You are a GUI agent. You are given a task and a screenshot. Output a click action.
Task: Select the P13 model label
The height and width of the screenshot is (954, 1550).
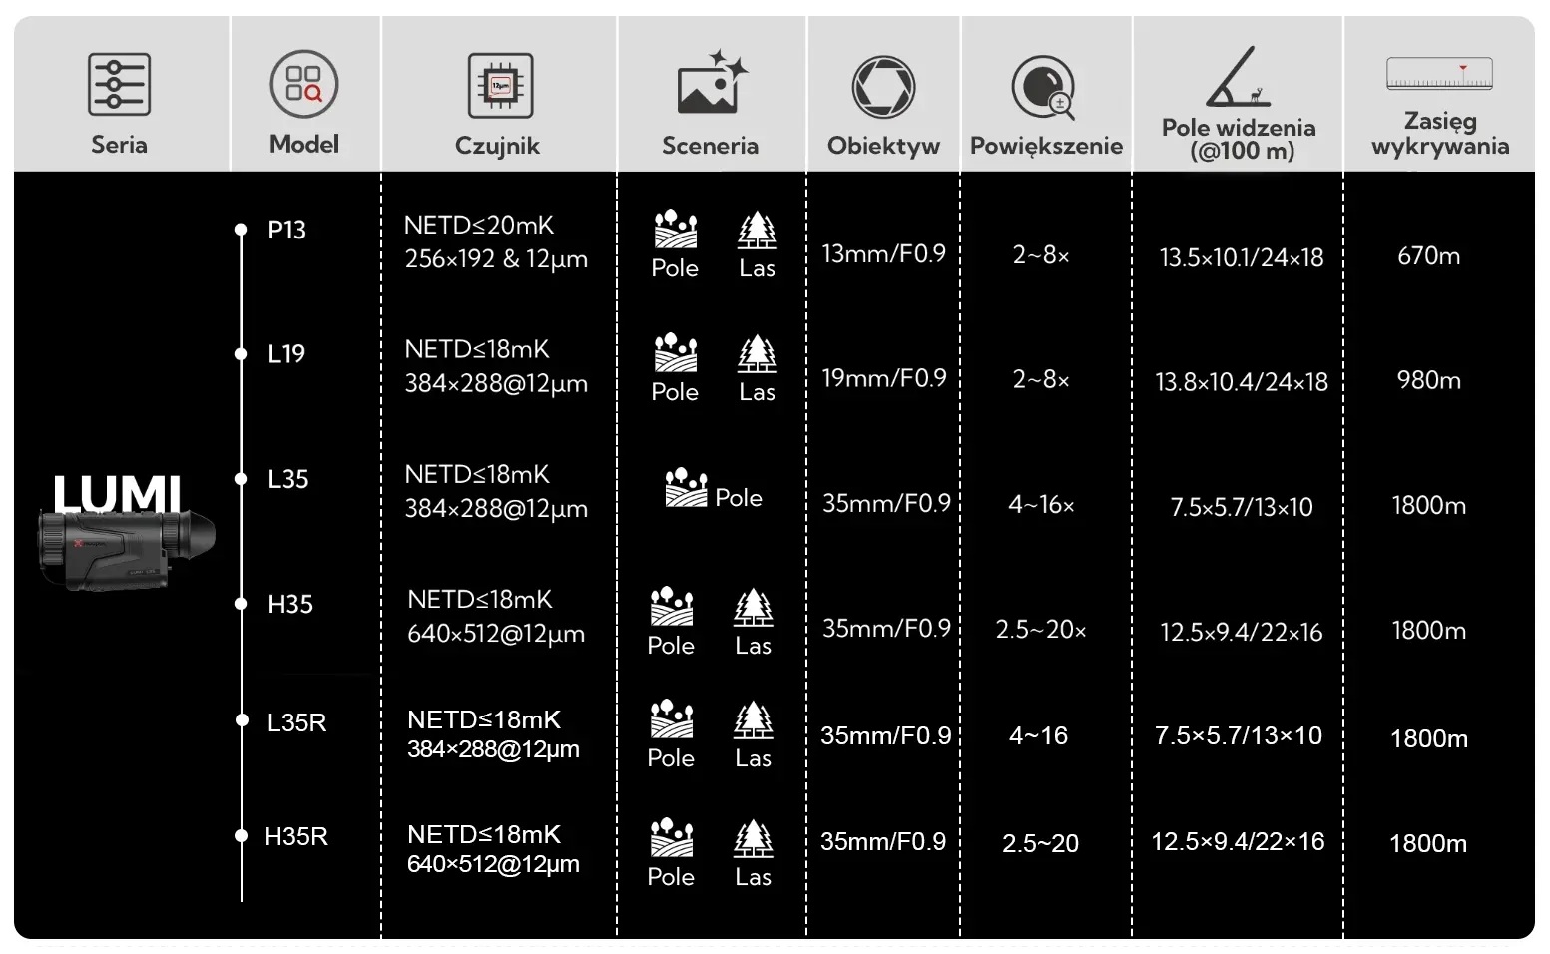[286, 230]
